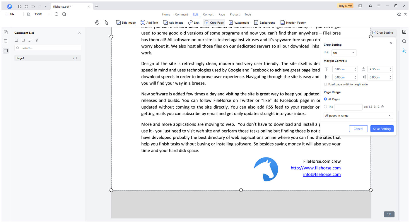Click the page display icon beside 150%
Screen dimensions: 410x223
pyautogui.click(x=29, y=14)
